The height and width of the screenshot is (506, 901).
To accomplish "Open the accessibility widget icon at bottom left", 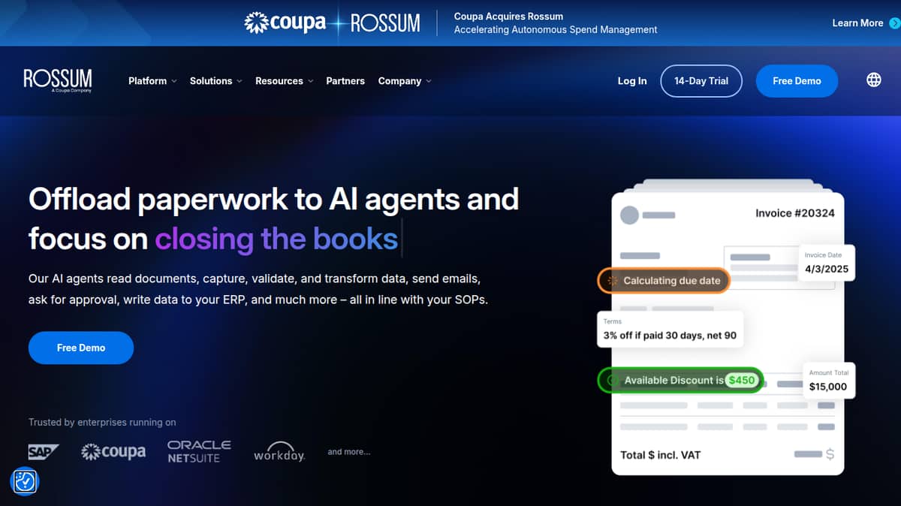I will pos(25,481).
